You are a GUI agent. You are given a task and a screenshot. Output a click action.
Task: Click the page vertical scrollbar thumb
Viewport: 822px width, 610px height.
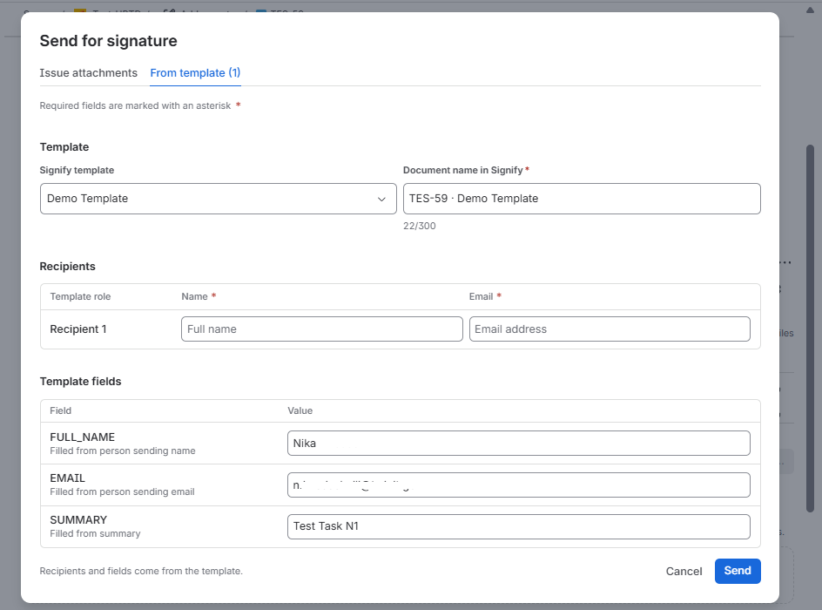tap(810, 329)
